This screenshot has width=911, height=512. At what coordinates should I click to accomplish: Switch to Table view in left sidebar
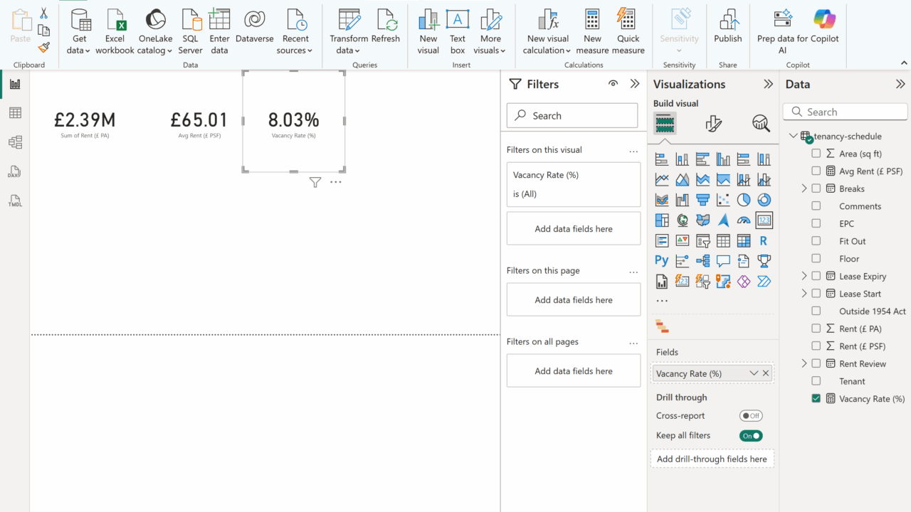(15, 113)
